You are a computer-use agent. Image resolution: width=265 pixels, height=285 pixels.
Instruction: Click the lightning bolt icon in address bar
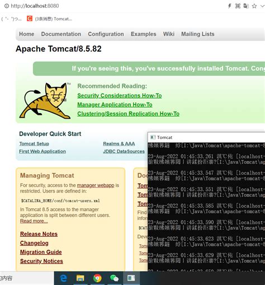point(230,6)
